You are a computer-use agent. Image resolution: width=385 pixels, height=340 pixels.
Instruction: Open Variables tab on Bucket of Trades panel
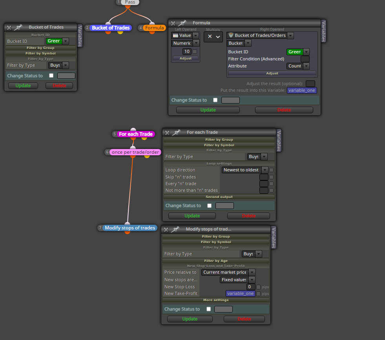(x=80, y=36)
